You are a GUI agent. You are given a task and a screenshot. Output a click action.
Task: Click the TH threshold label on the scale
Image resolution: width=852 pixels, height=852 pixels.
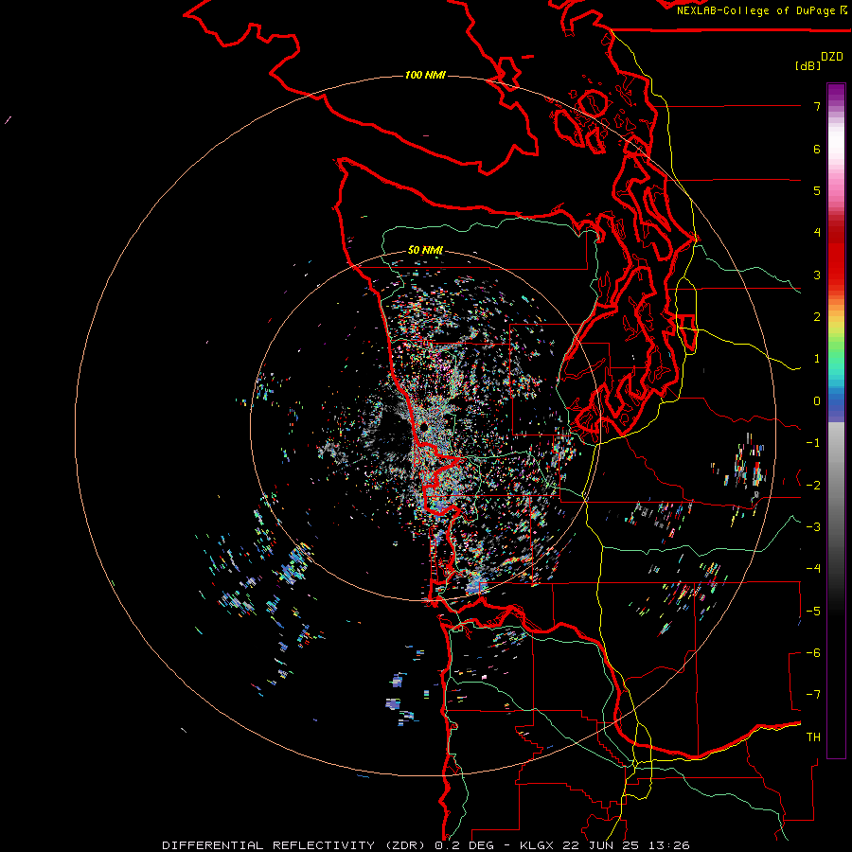[x=813, y=737]
